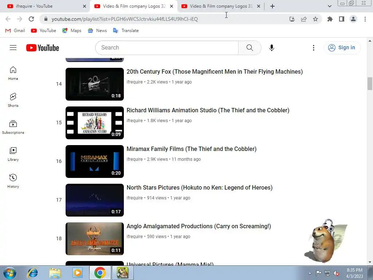Viewport: 373px width, 280px height.
Task: Open Windows Explorer folder on taskbar
Action: (x=55, y=273)
